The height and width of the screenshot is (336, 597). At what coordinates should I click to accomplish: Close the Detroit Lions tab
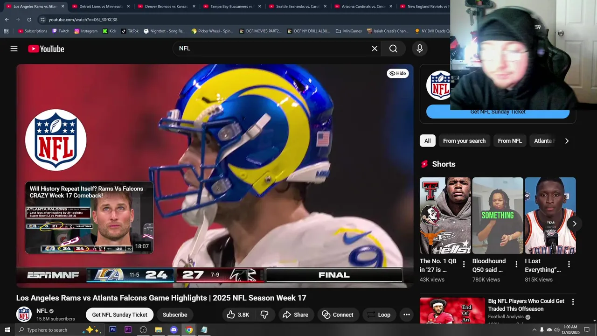tap(128, 7)
